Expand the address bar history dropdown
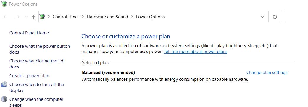 [262, 17]
